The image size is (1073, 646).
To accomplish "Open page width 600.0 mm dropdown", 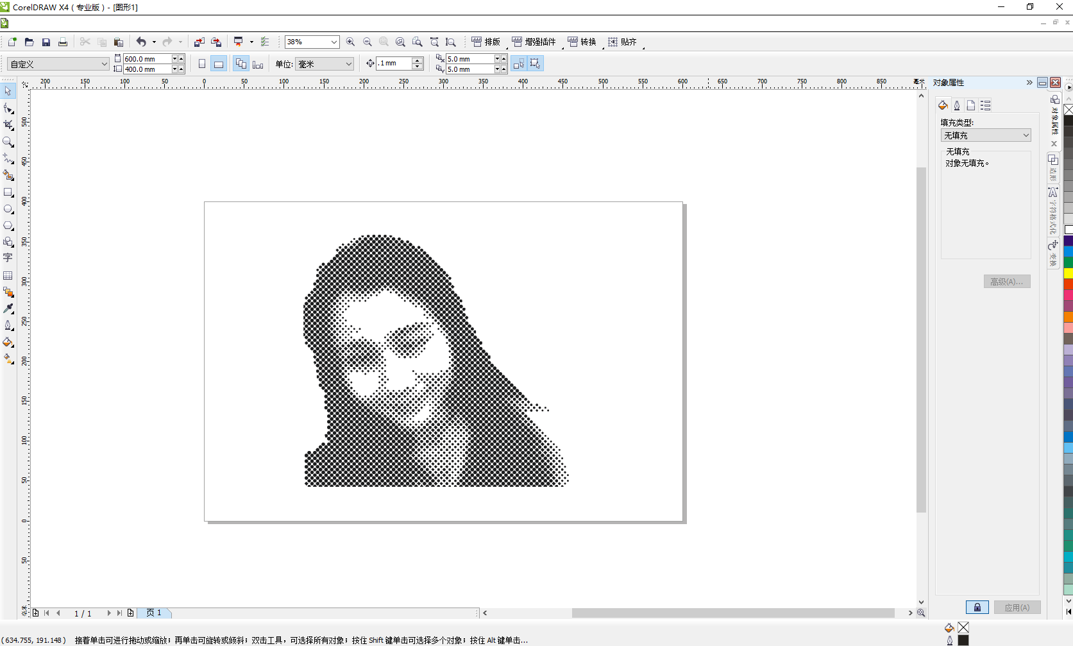I will tap(175, 58).
